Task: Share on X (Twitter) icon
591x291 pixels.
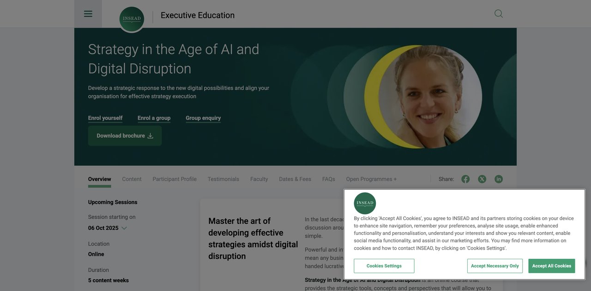Action: [482, 179]
